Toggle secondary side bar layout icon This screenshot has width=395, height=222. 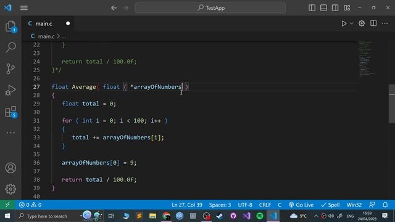click(x=335, y=8)
